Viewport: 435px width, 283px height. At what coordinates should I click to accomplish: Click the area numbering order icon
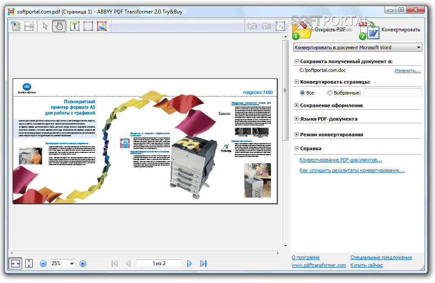(x=280, y=26)
